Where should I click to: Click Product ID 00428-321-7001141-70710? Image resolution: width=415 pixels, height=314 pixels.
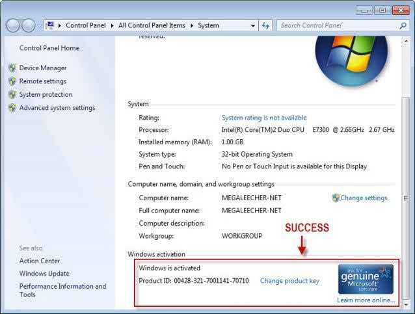coord(194,281)
